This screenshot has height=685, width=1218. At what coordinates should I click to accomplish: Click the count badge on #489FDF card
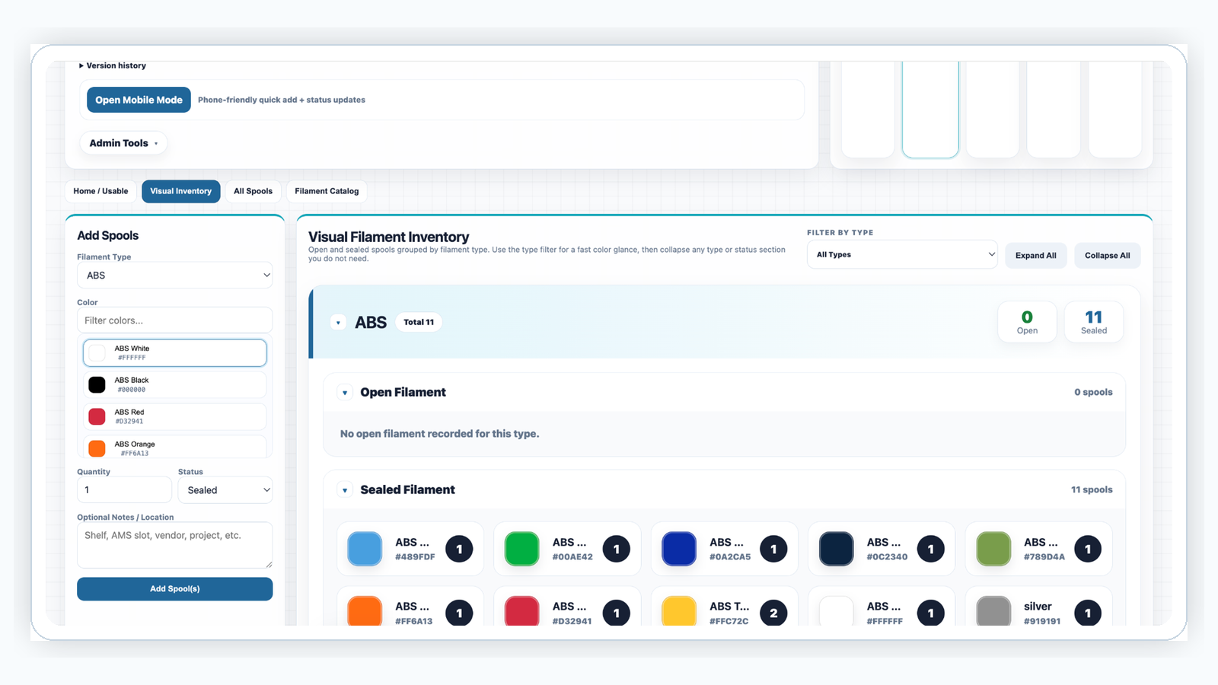pyautogui.click(x=459, y=549)
